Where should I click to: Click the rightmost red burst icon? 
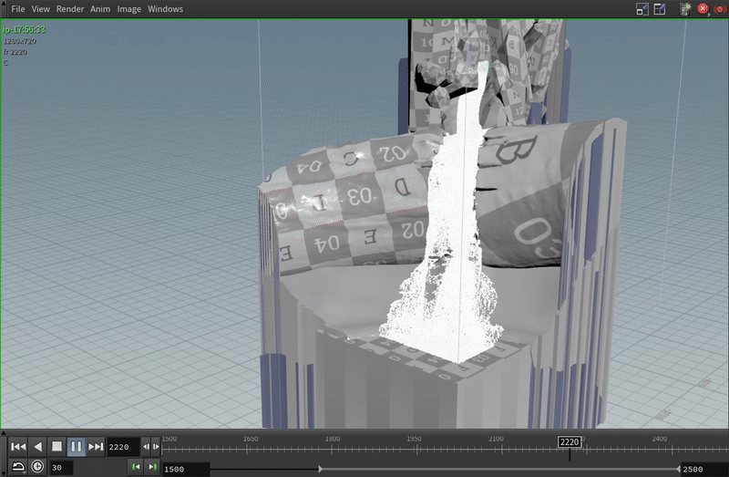pyautogui.click(x=720, y=9)
